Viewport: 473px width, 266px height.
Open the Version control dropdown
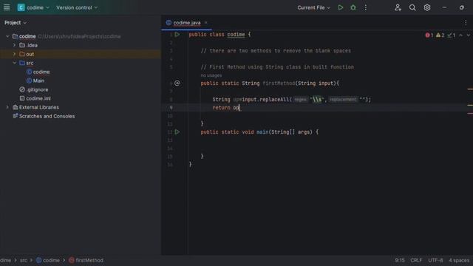(77, 7)
